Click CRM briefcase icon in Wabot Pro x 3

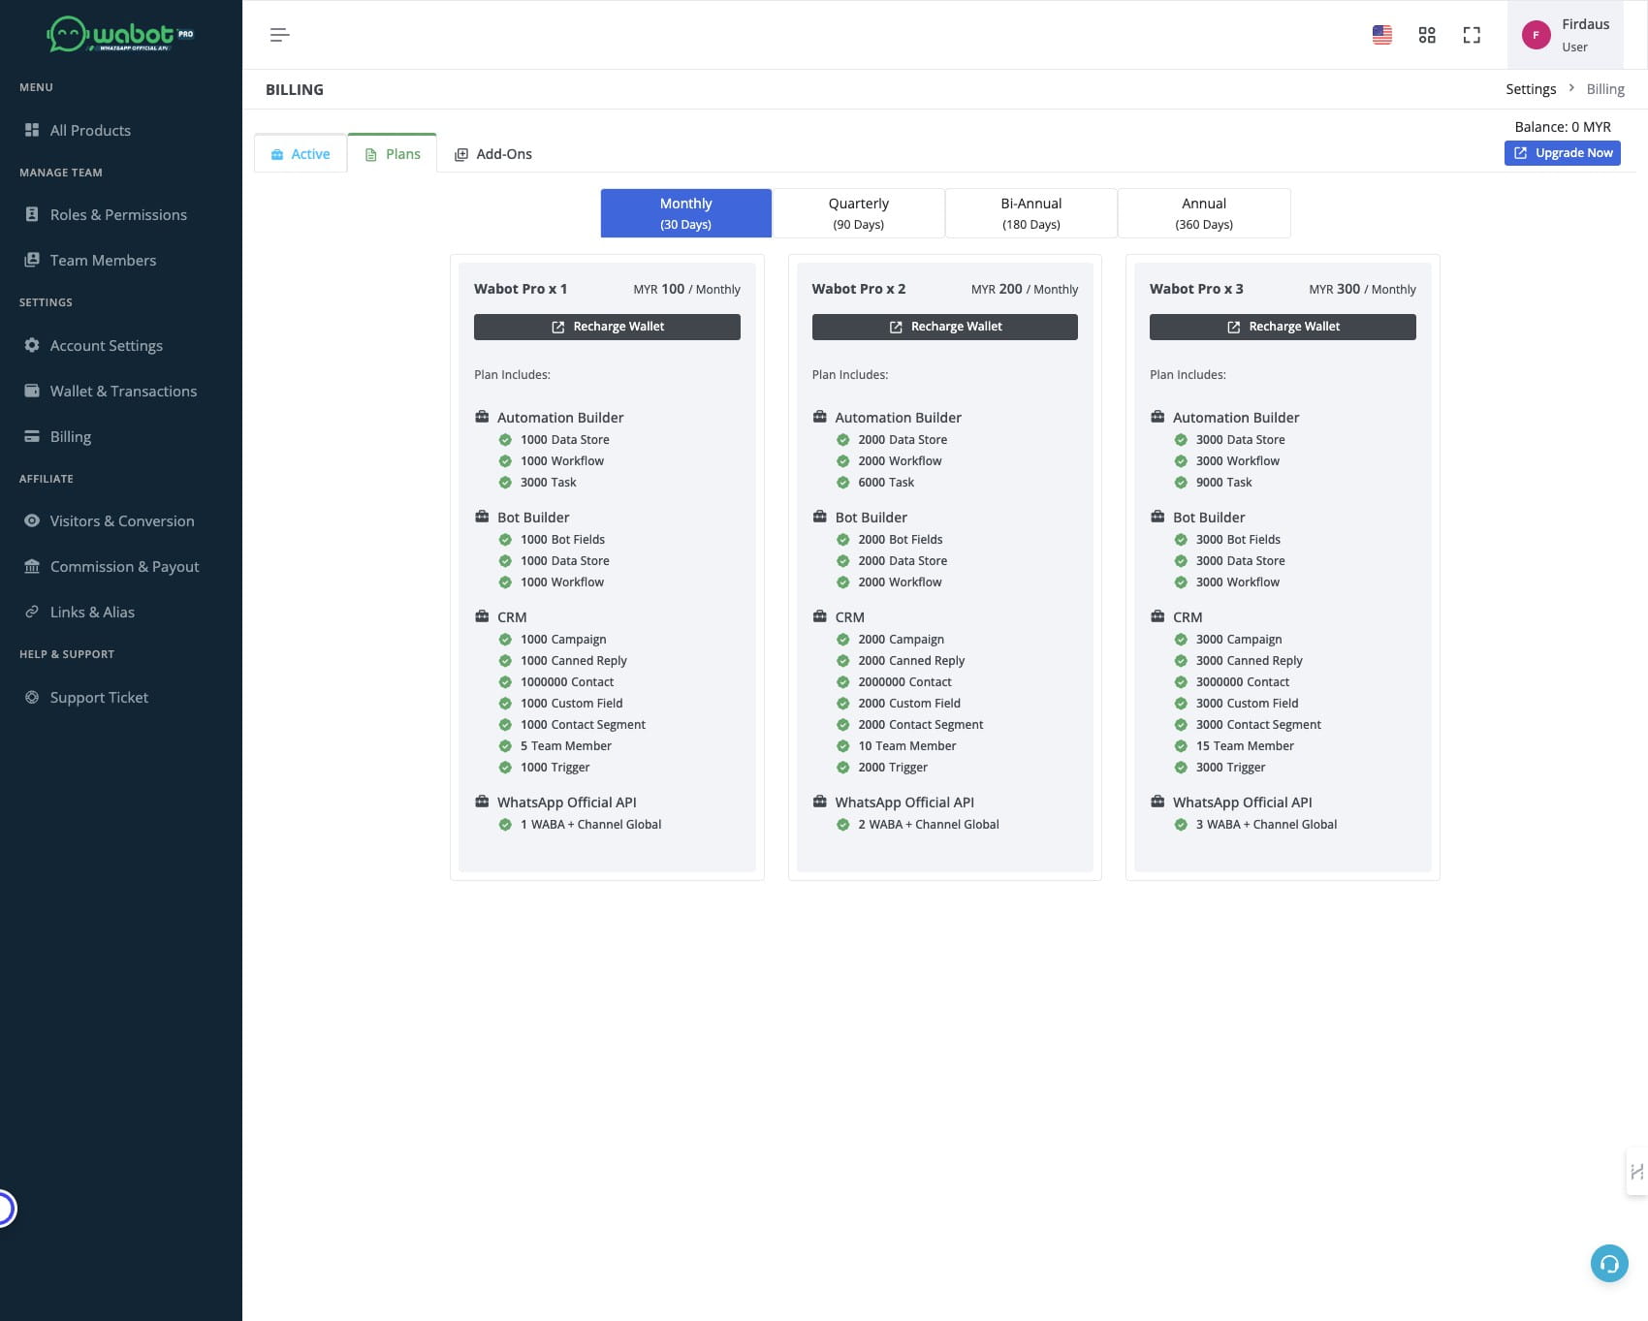coord(1157,616)
